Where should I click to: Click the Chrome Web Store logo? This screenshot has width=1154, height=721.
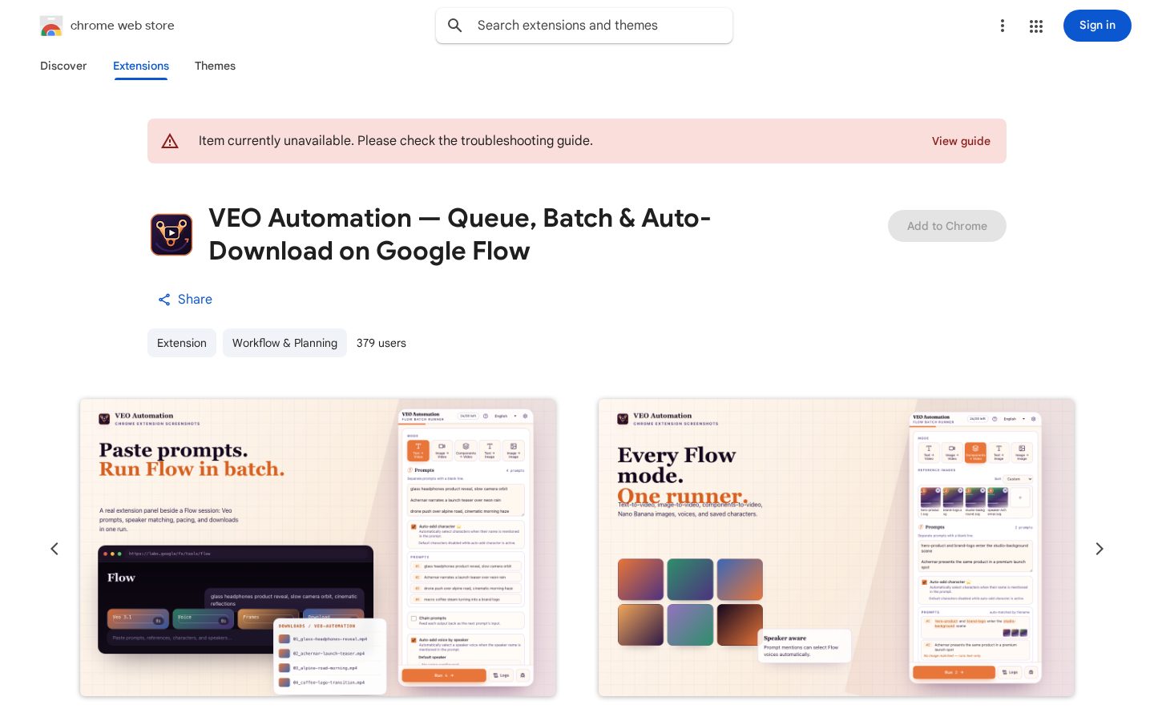(x=51, y=26)
